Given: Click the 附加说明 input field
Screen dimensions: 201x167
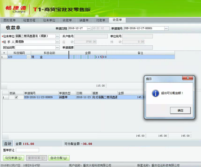Looking at the screenshot, I should pos(35,47).
